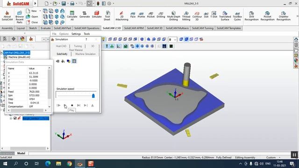Open the Tools menu
Viewport: 299px width, 168px height.
(87, 34)
